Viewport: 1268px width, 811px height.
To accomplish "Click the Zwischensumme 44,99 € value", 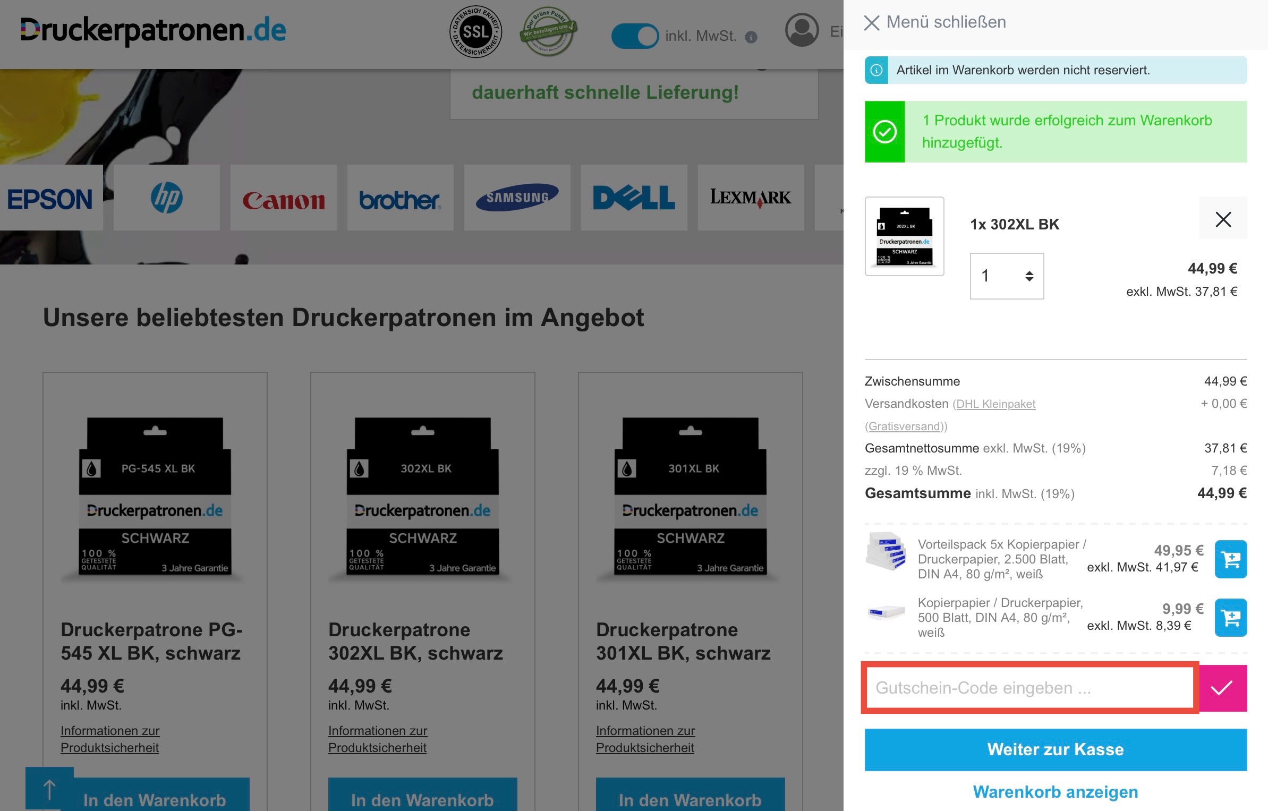I will (x=1225, y=381).
